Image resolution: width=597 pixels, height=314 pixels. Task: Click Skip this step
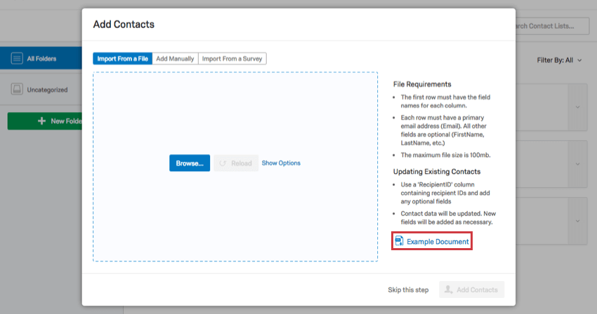tap(408, 289)
